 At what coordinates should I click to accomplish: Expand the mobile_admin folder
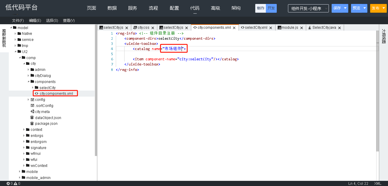20,178
